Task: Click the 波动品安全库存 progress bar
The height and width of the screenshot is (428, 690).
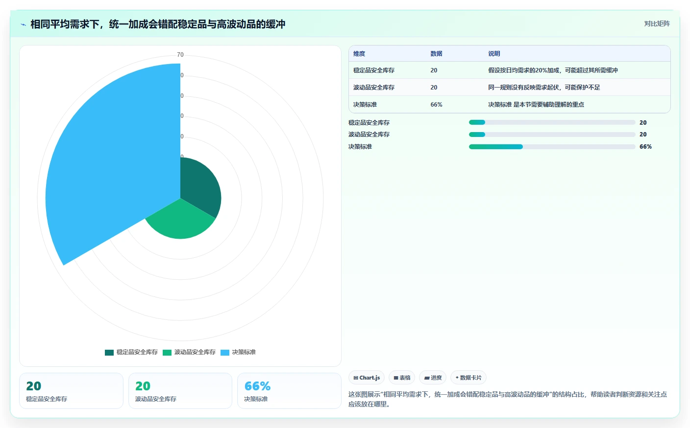Action: [552, 135]
